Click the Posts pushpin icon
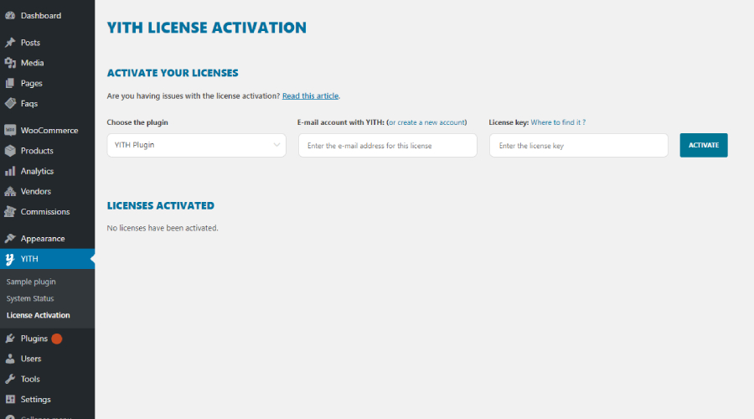The image size is (754, 419). point(10,43)
